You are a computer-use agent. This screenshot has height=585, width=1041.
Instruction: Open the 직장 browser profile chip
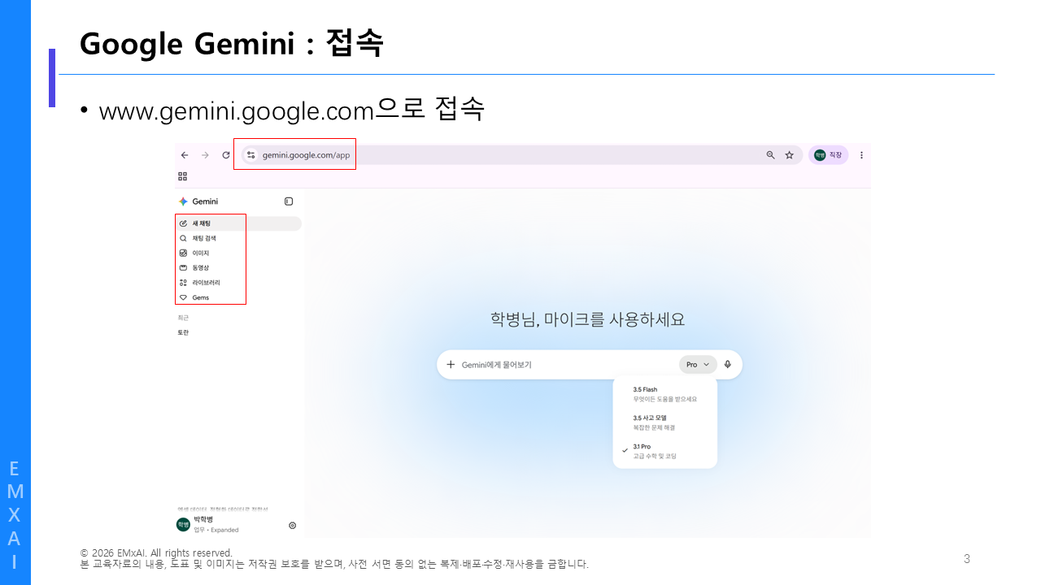point(828,155)
